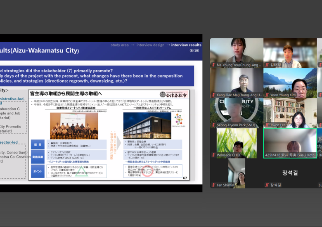The height and width of the screenshot is (227, 322).
Task: Click the 'interview design' breadcrumb on slide
Action: pyautogui.click(x=150, y=45)
